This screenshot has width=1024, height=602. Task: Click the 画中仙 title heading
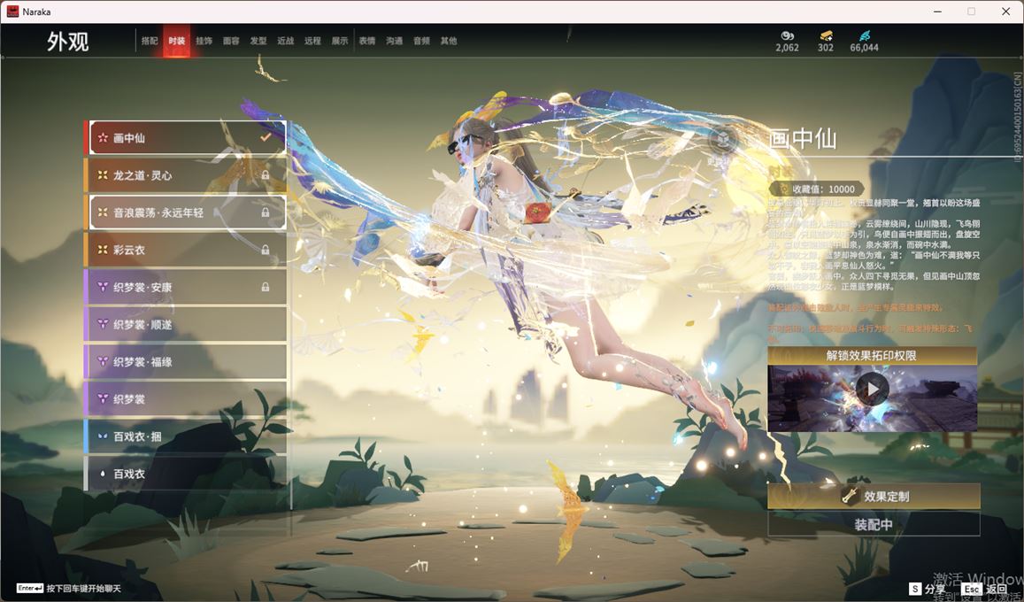802,138
